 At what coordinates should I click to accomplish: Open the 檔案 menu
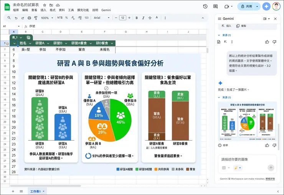pos(16,10)
